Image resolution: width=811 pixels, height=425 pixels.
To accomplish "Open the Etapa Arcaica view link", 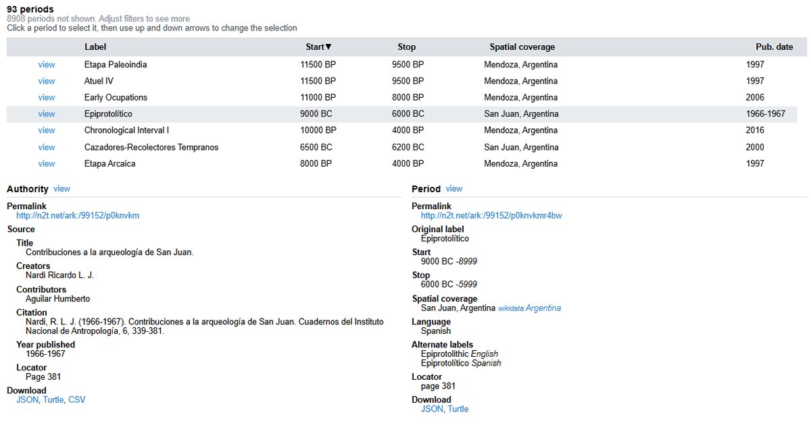I will point(46,163).
